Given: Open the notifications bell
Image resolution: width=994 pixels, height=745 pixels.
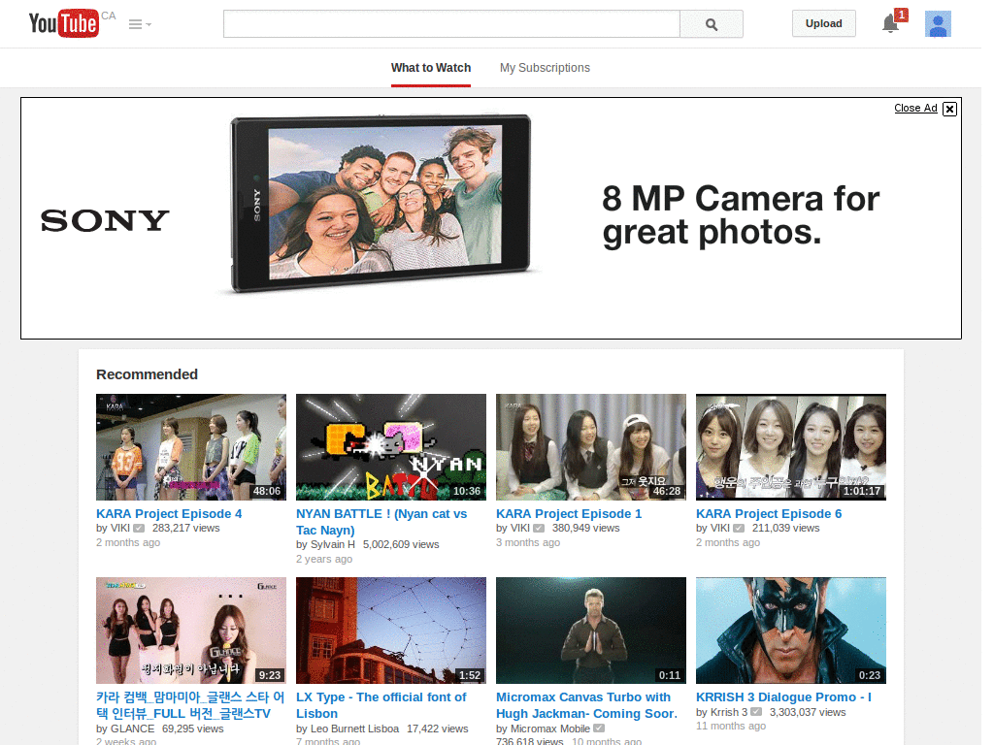Looking at the screenshot, I should coord(890,24).
